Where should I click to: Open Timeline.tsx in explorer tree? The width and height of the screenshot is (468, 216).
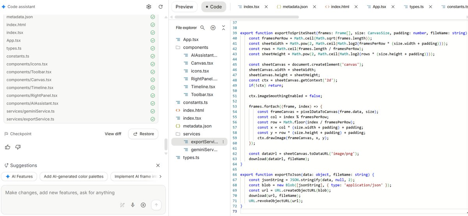[x=203, y=87]
